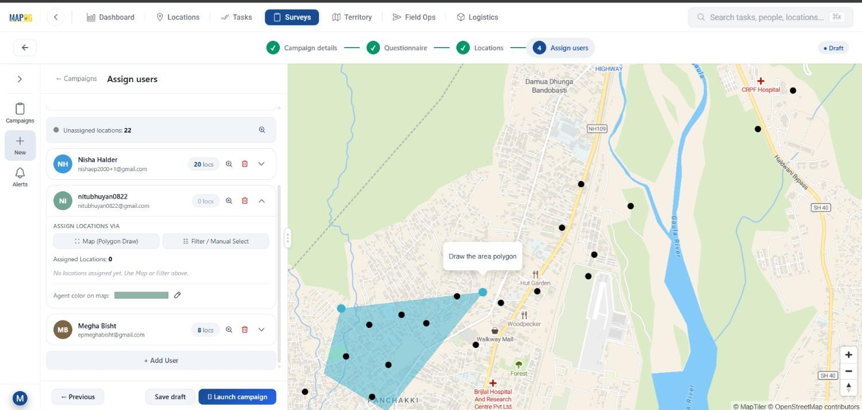The width and height of the screenshot is (862, 410).
Task: Click the MAPOG logo
Action: click(x=21, y=17)
